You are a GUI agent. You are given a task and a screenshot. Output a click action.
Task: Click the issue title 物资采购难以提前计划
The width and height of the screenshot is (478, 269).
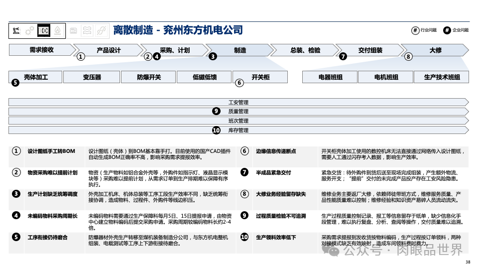(52, 172)
